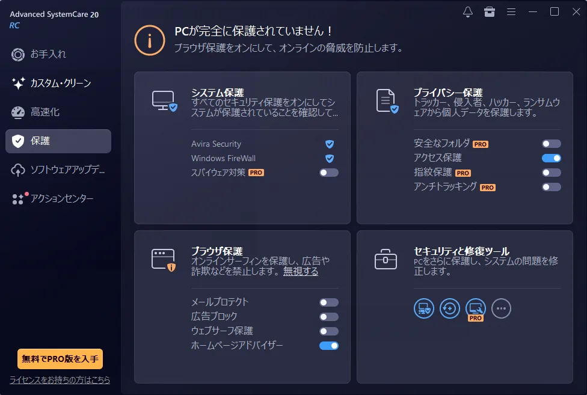
Task: Click 無視する link in ブラウザ保護
Action: pyautogui.click(x=301, y=271)
